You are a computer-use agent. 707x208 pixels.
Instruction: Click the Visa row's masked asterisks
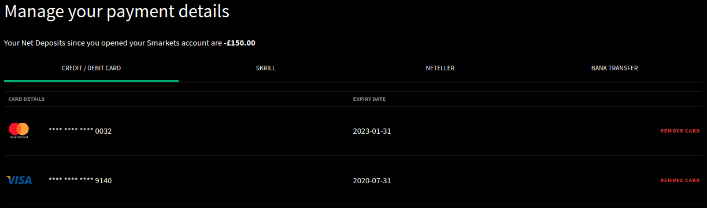71,180
